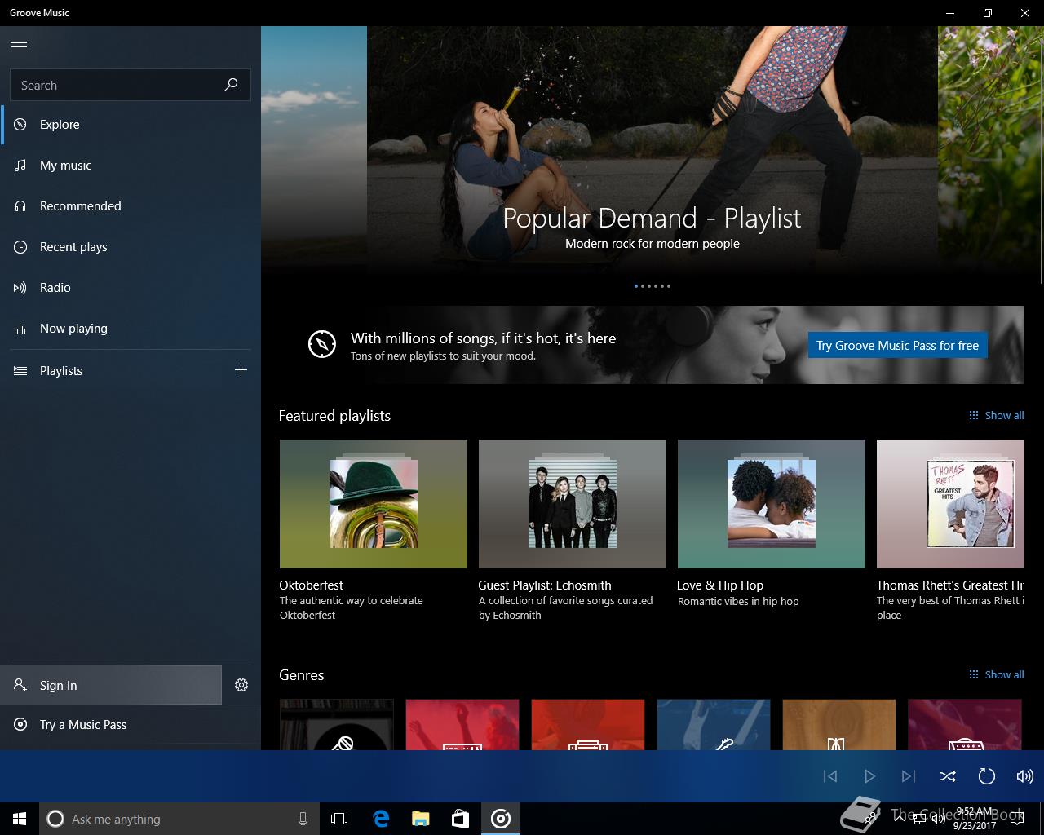This screenshot has height=835, width=1044.
Task: Open the Action Center notification icon
Action: 1017,820
